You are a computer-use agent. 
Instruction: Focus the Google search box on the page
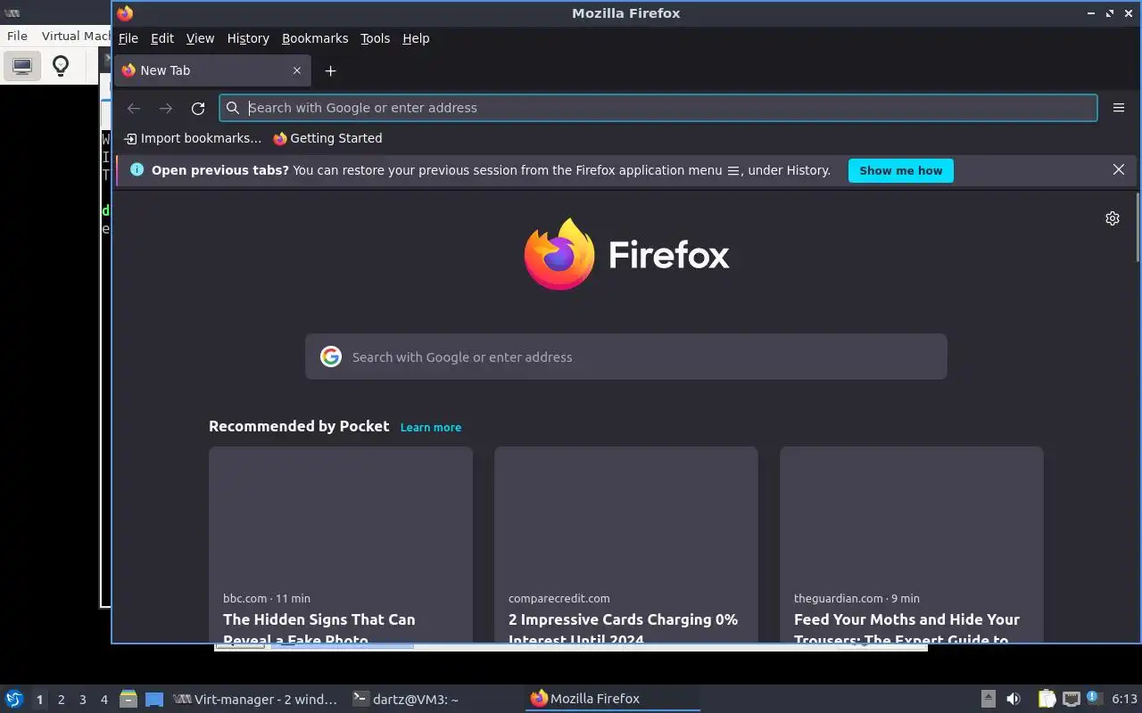coord(626,356)
